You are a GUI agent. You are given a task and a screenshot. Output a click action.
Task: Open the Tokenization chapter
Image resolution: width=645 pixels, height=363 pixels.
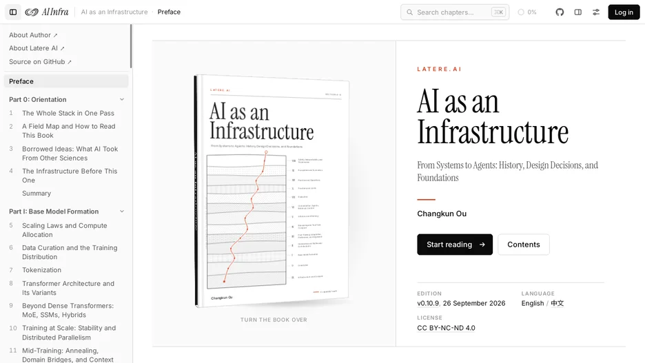(x=41, y=270)
